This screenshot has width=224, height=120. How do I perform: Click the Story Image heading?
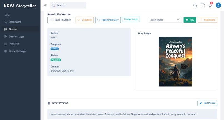[144, 33]
